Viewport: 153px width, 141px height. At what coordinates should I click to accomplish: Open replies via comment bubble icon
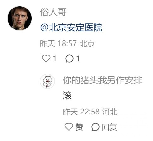[70, 58]
